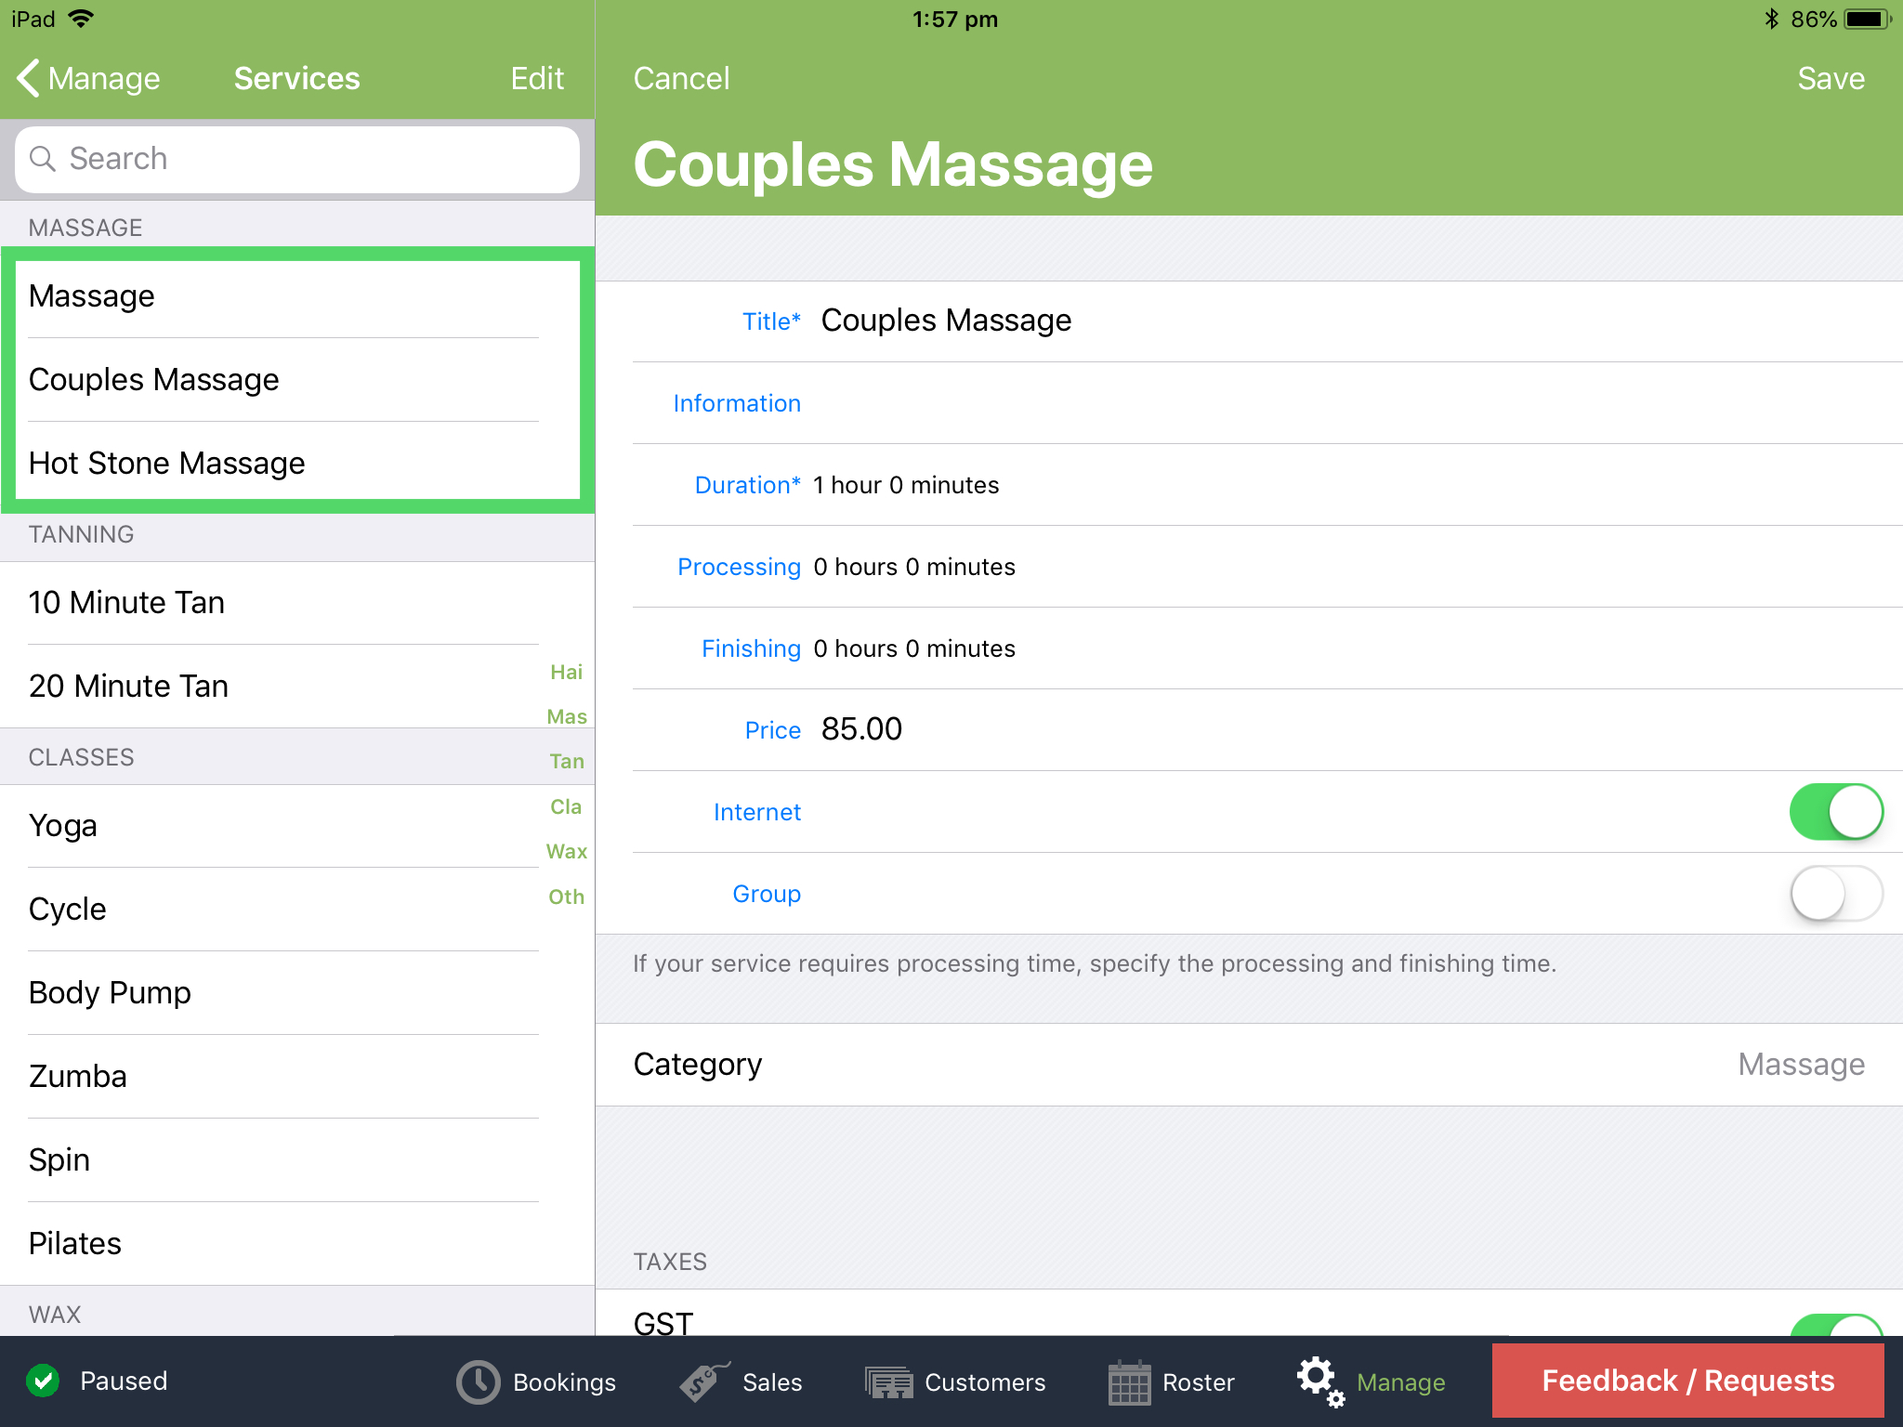Disable the Internet toggle
The image size is (1903, 1427).
pos(1835,812)
